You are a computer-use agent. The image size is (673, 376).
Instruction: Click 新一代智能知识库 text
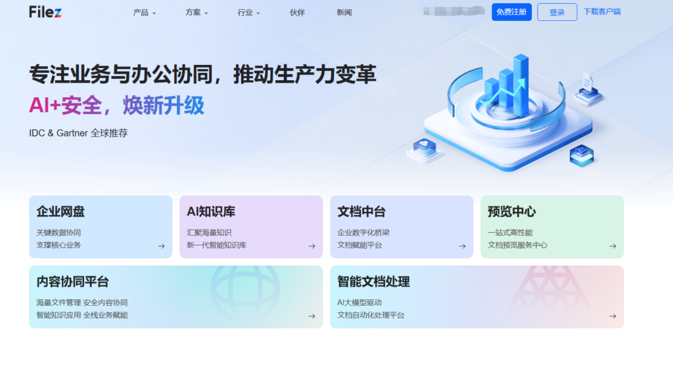[217, 245]
